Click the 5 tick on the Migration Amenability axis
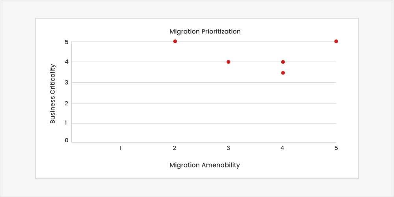Viewport: 394px width, 197px height. point(336,148)
